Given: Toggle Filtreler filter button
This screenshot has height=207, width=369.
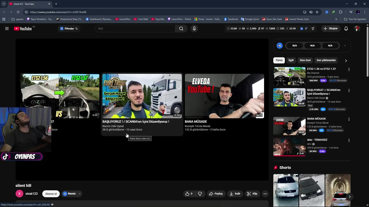Looking at the screenshot, I should 69,28.
